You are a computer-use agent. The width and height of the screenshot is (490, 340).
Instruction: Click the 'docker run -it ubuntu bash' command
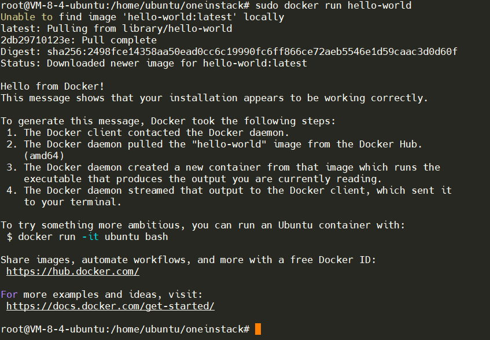pos(93,236)
